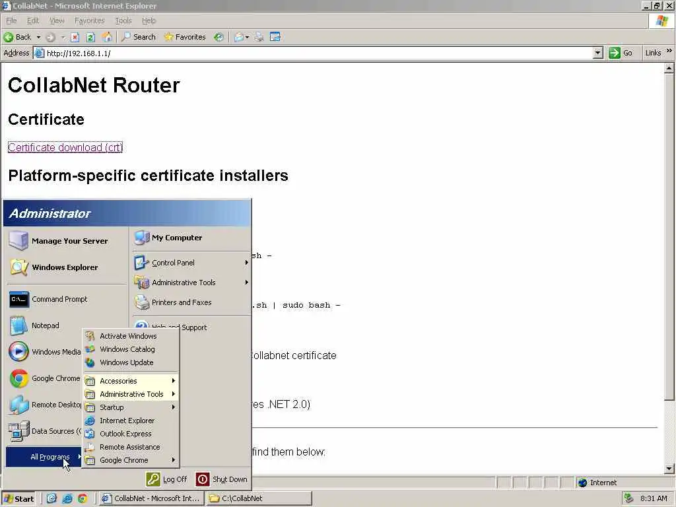Click the Shut Down button

pyautogui.click(x=222, y=479)
